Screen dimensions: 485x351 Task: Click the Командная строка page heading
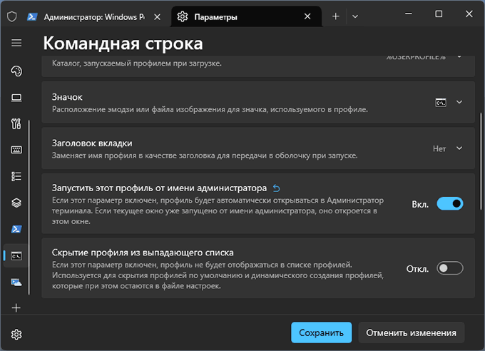pos(123,43)
